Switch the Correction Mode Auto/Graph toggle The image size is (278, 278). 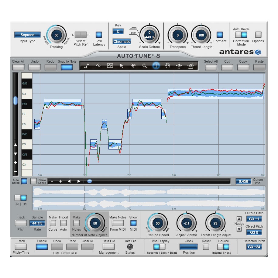[241, 35]
